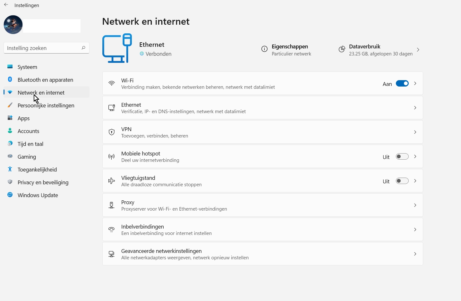Select the Vliegtuigstand airplane icon
The height and width of the screenshot is (301, 461).
111,181
